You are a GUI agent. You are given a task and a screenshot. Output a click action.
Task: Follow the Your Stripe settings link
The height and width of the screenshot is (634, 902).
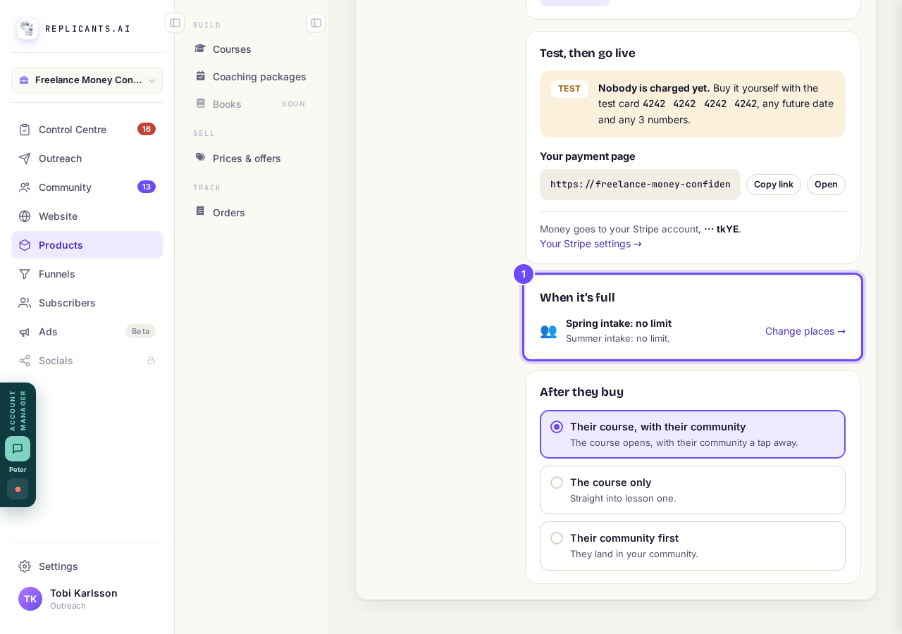point(591,244)
